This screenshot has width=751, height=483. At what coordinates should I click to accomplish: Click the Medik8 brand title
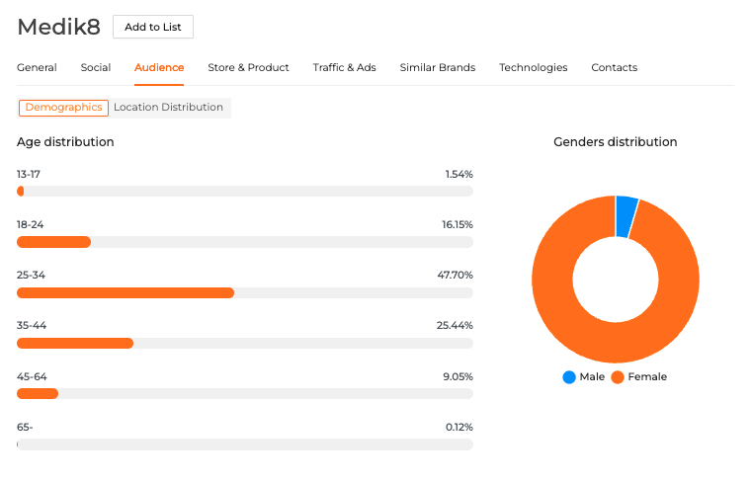58,27
